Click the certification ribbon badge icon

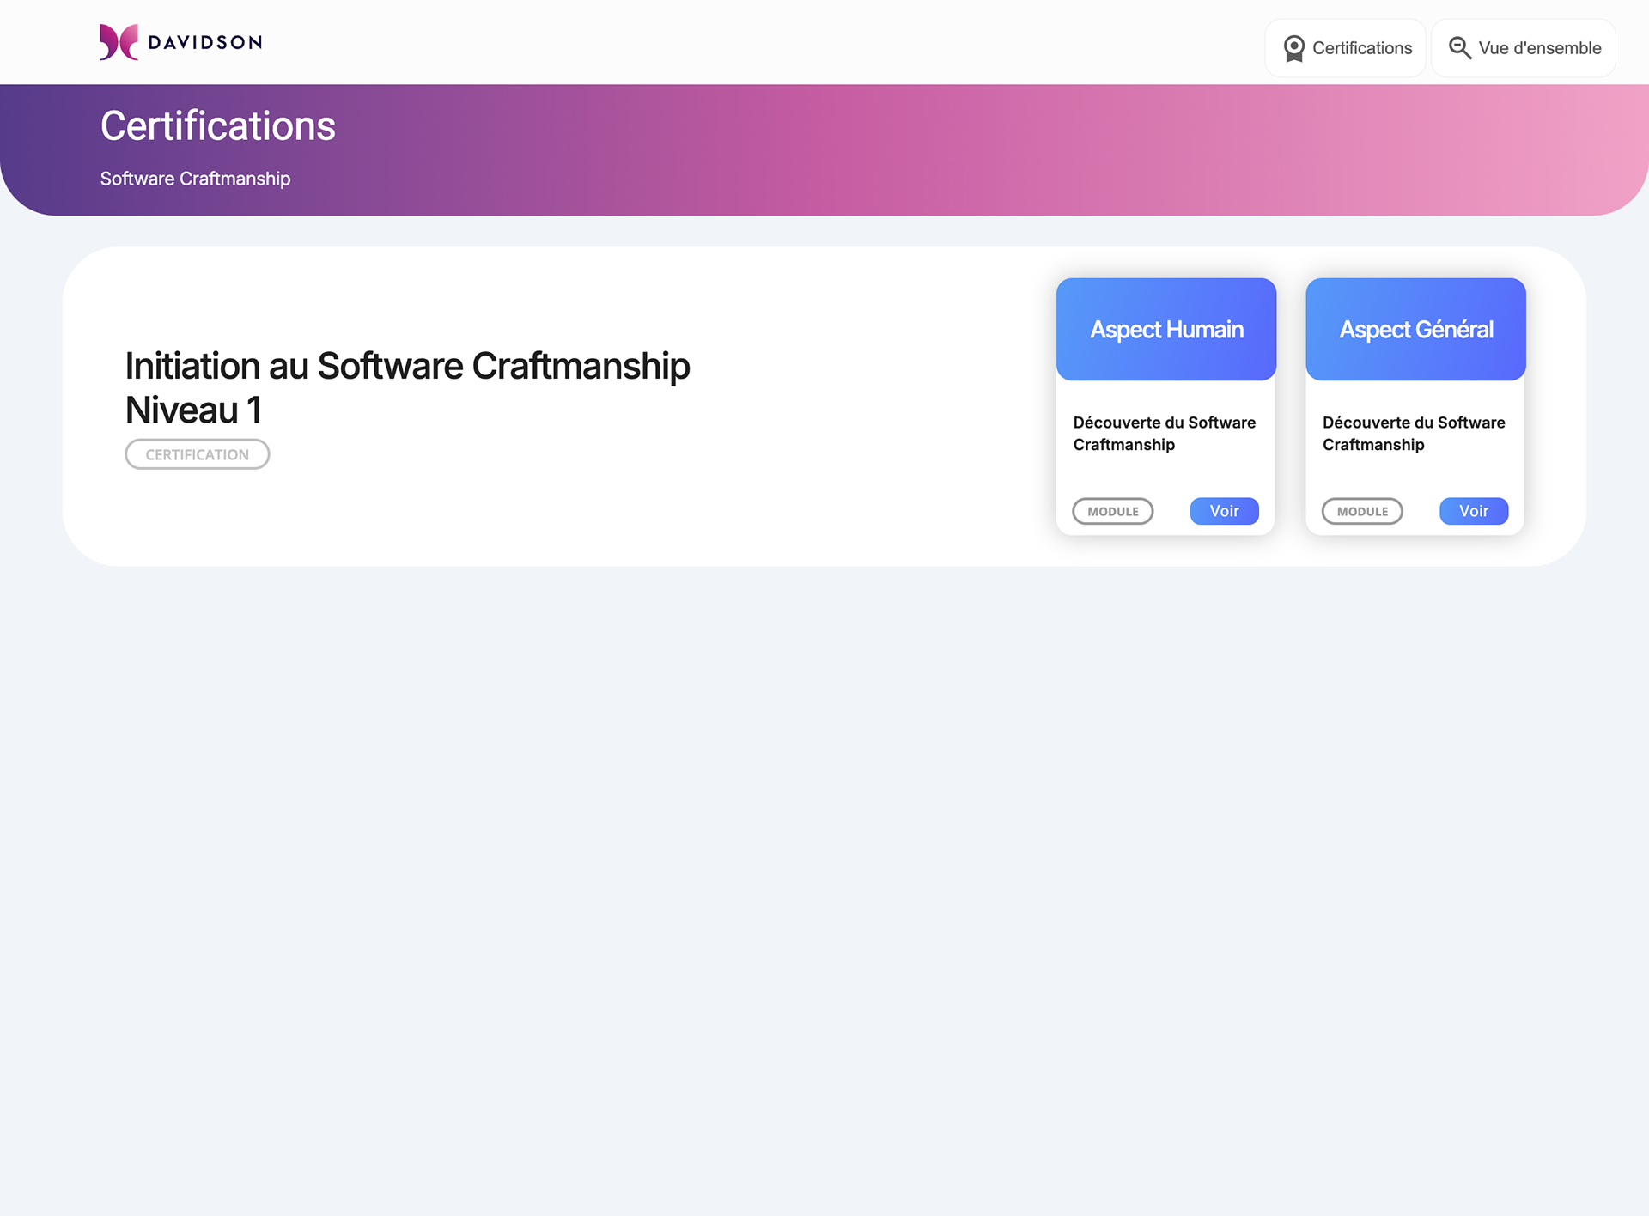[1293, 48]
